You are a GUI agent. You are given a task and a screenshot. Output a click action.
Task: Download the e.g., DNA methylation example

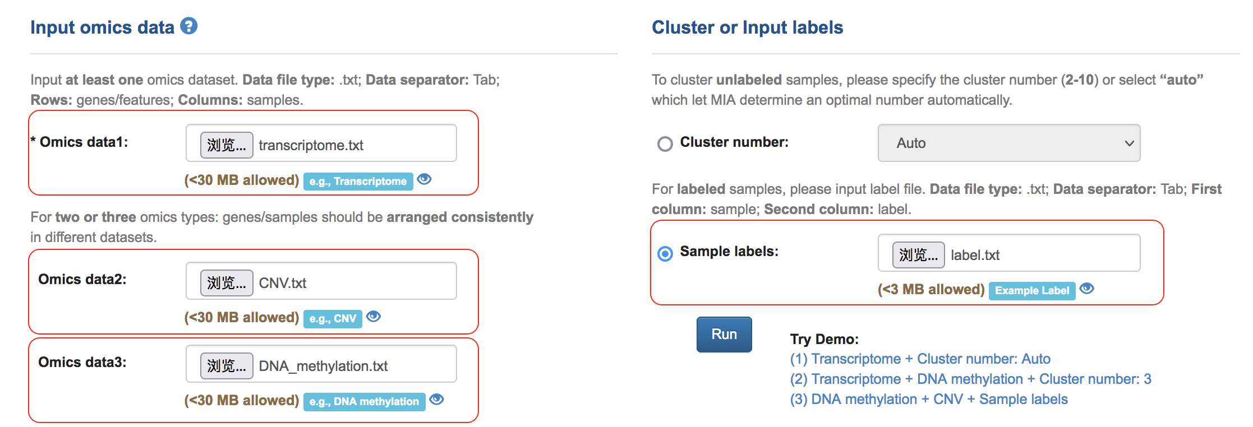tap(364, 401)
